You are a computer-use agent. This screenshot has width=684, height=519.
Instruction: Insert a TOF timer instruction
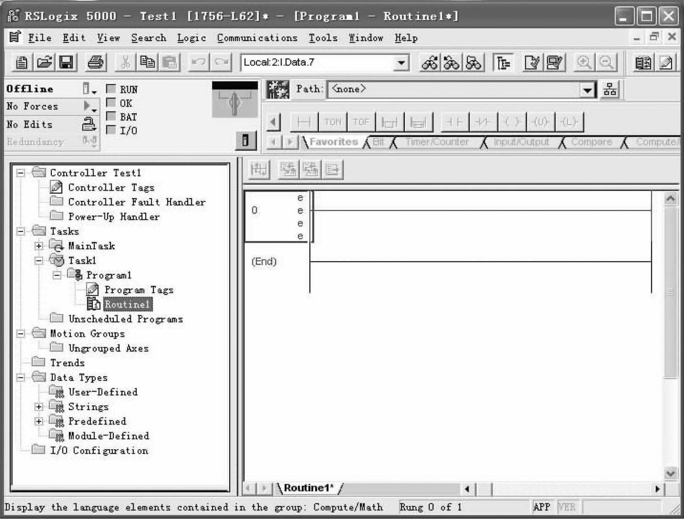point(361,122)
